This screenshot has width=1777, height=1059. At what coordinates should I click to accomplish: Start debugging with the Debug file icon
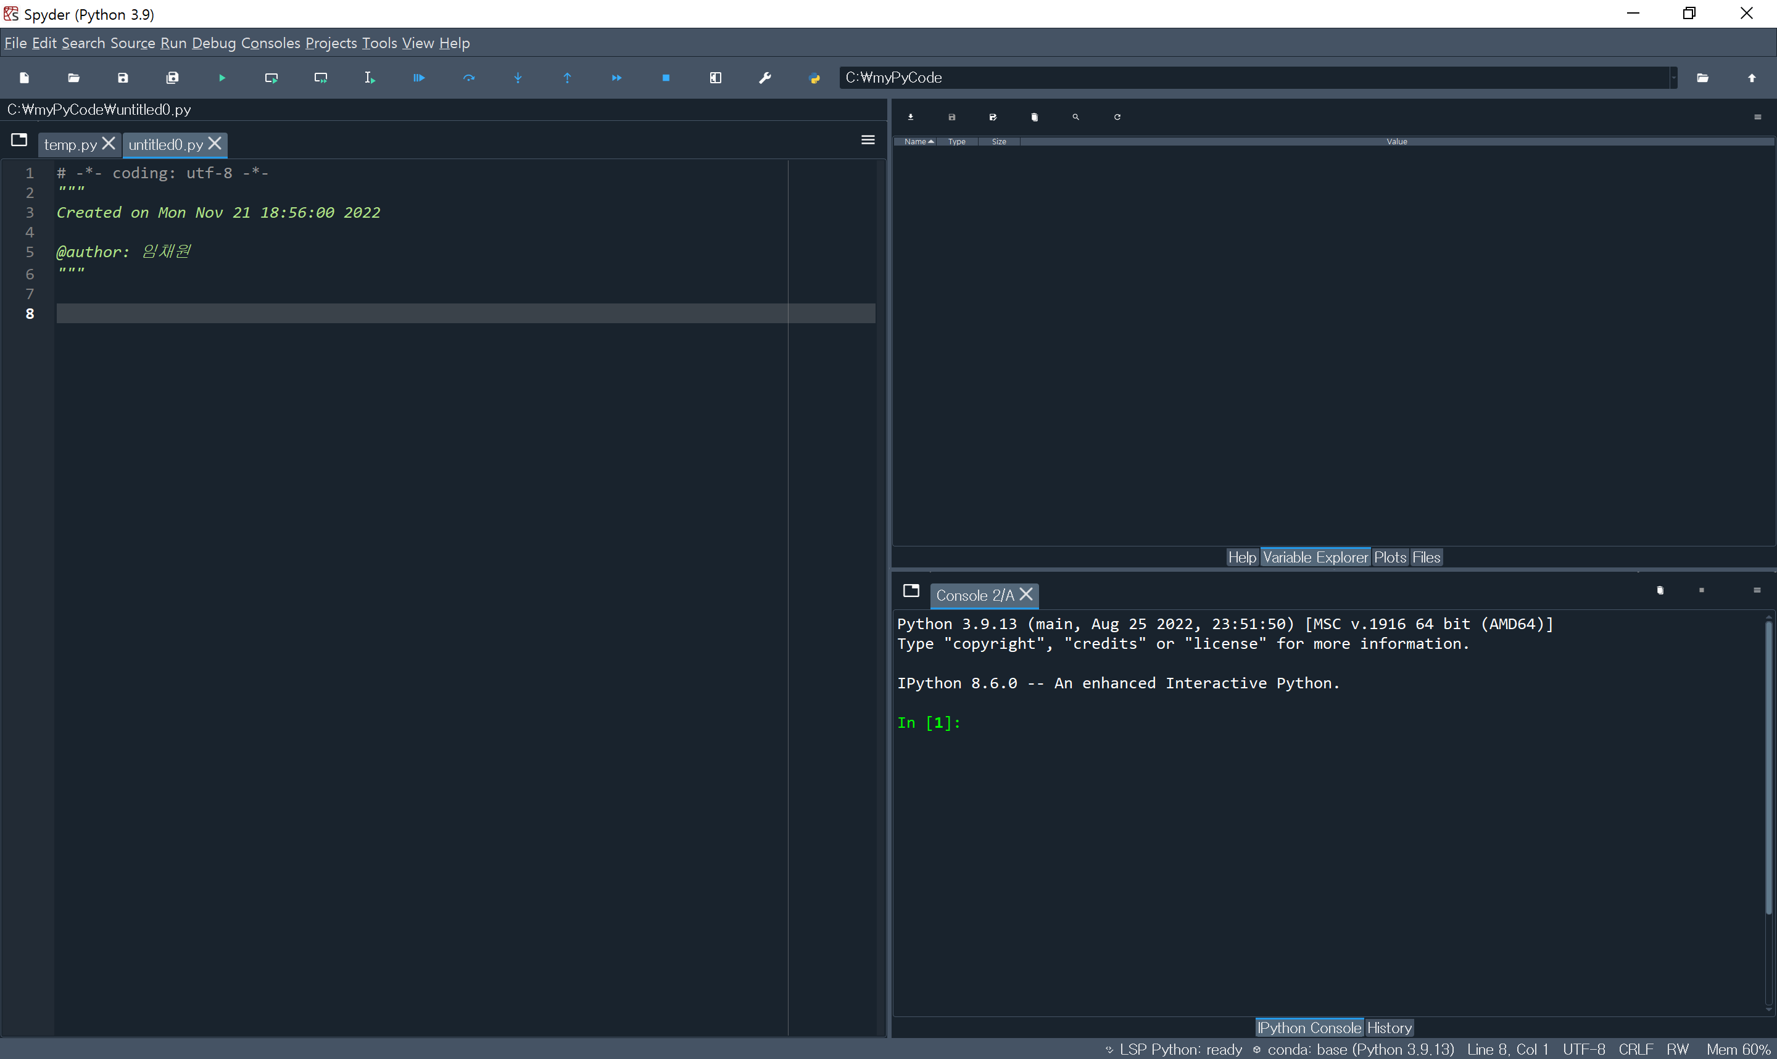tap(419, 78)
